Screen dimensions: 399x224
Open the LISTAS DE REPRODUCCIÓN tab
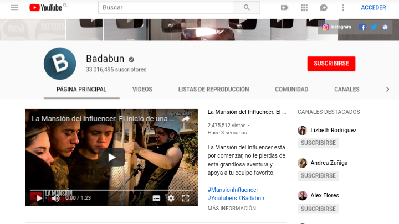[213, 89]
